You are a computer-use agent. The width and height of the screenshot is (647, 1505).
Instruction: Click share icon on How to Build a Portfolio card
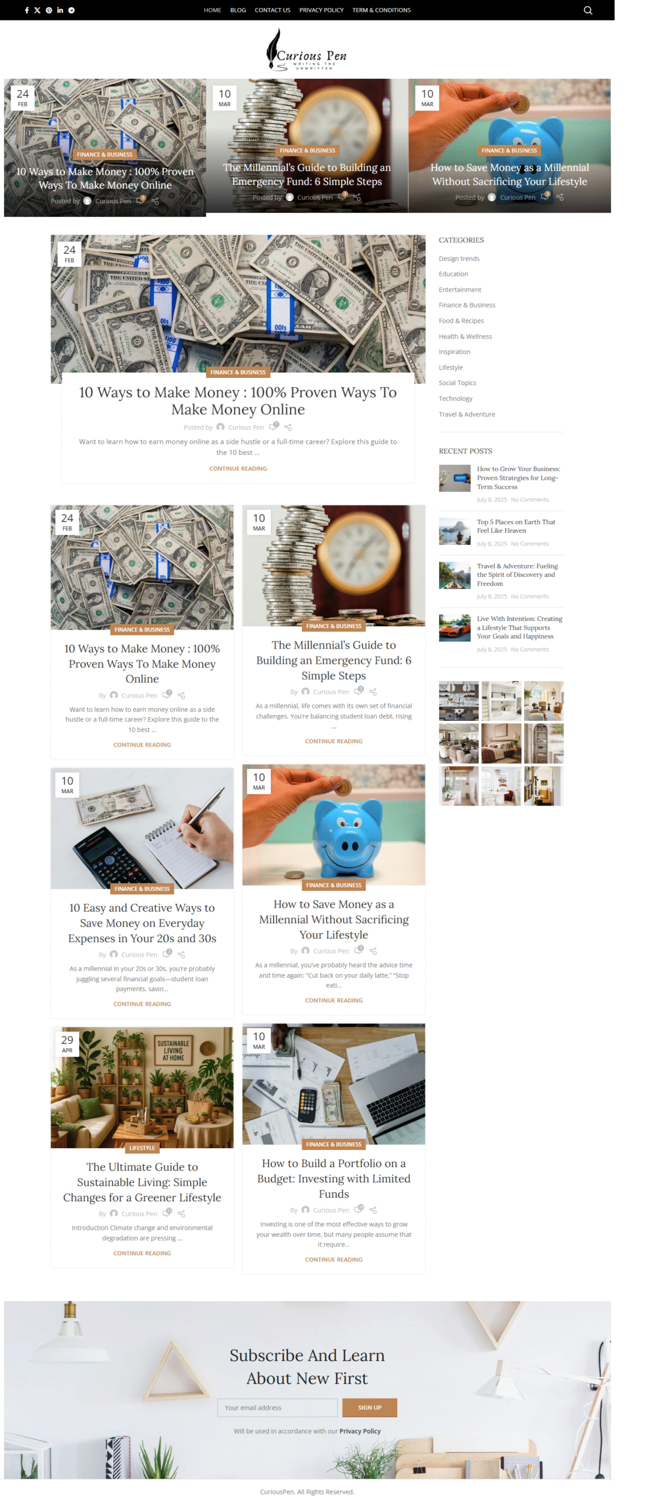pos(373,1209)
